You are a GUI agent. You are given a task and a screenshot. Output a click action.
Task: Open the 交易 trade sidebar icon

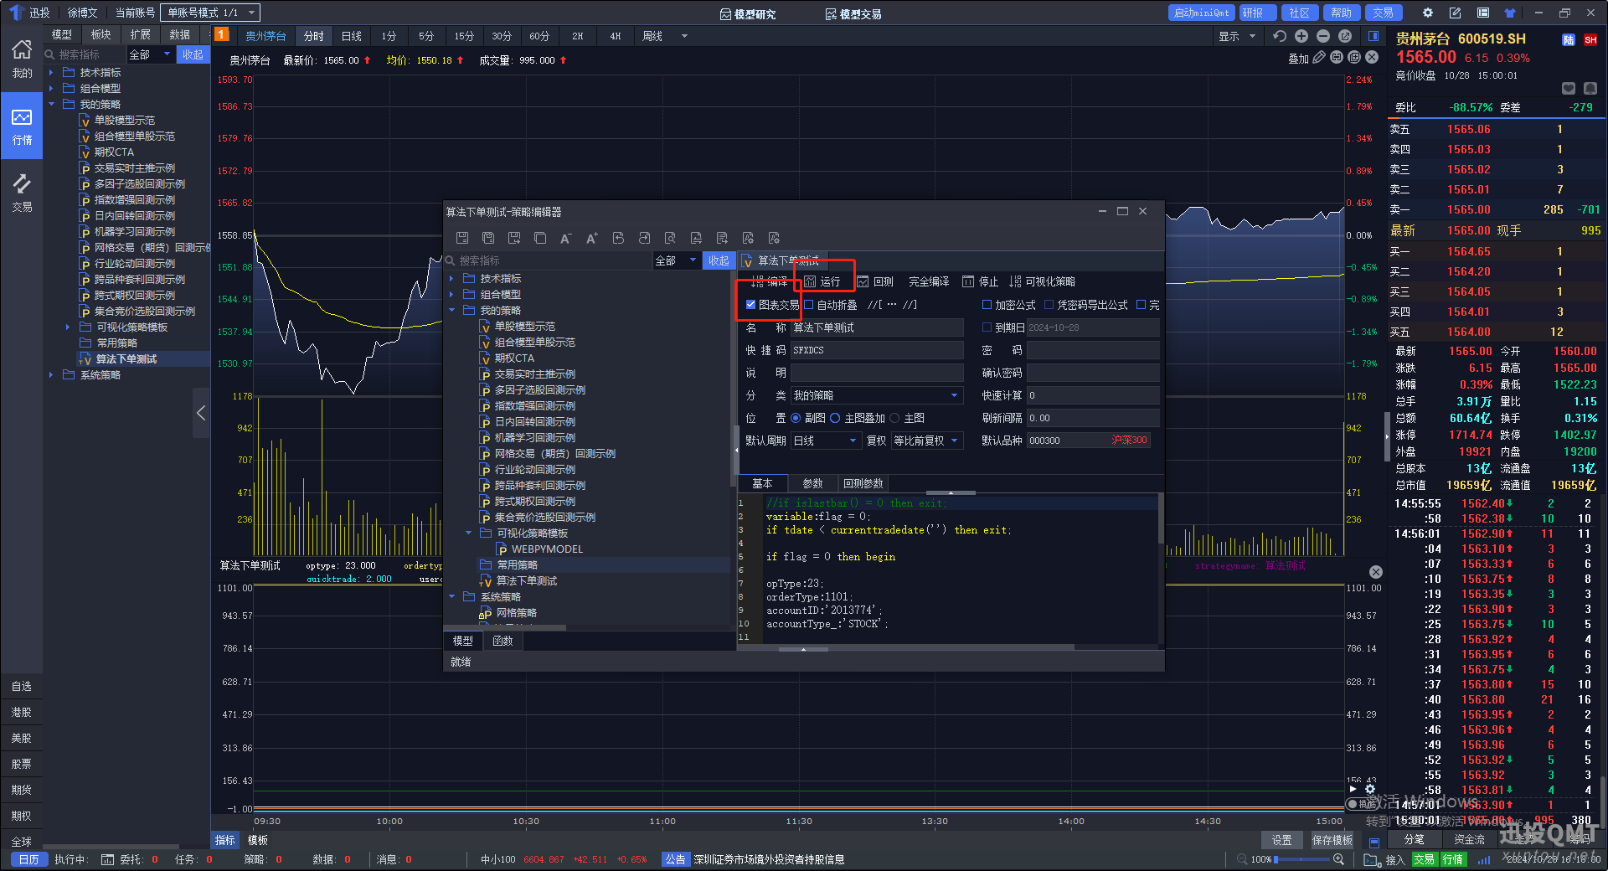point(22,193)
